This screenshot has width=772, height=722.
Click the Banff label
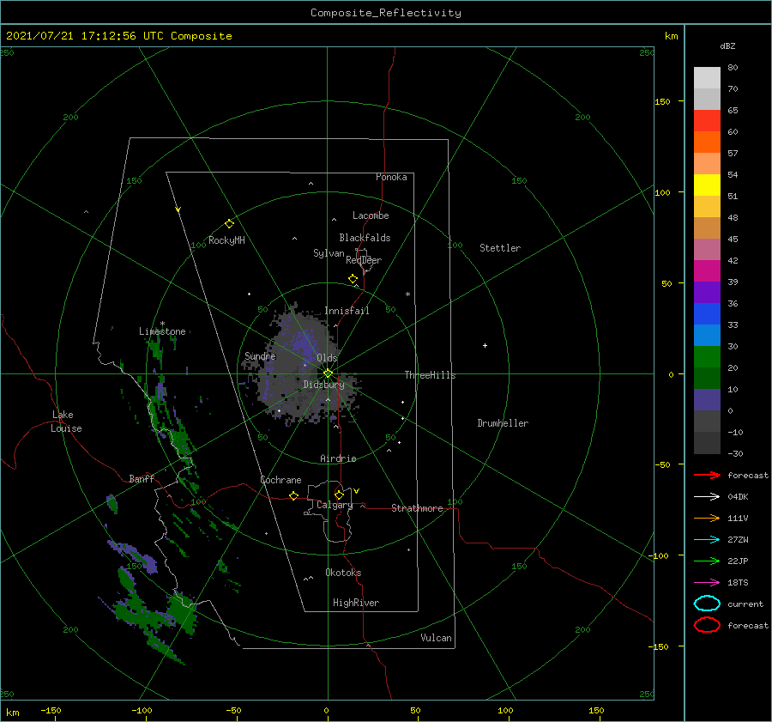[x=142, y=478]
